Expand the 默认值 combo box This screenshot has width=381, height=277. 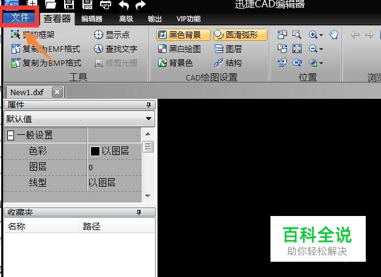click(148, 119)
